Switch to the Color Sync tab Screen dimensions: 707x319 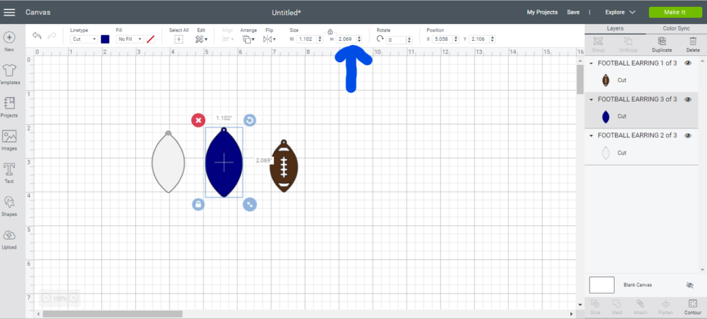[676, 28]
